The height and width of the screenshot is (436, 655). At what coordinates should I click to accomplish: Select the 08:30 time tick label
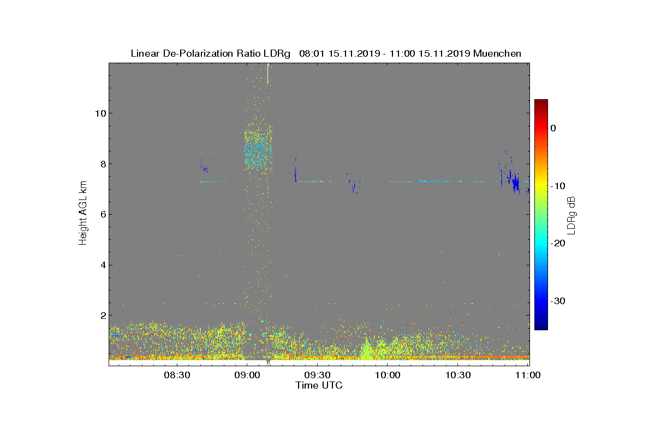[176, 376]
